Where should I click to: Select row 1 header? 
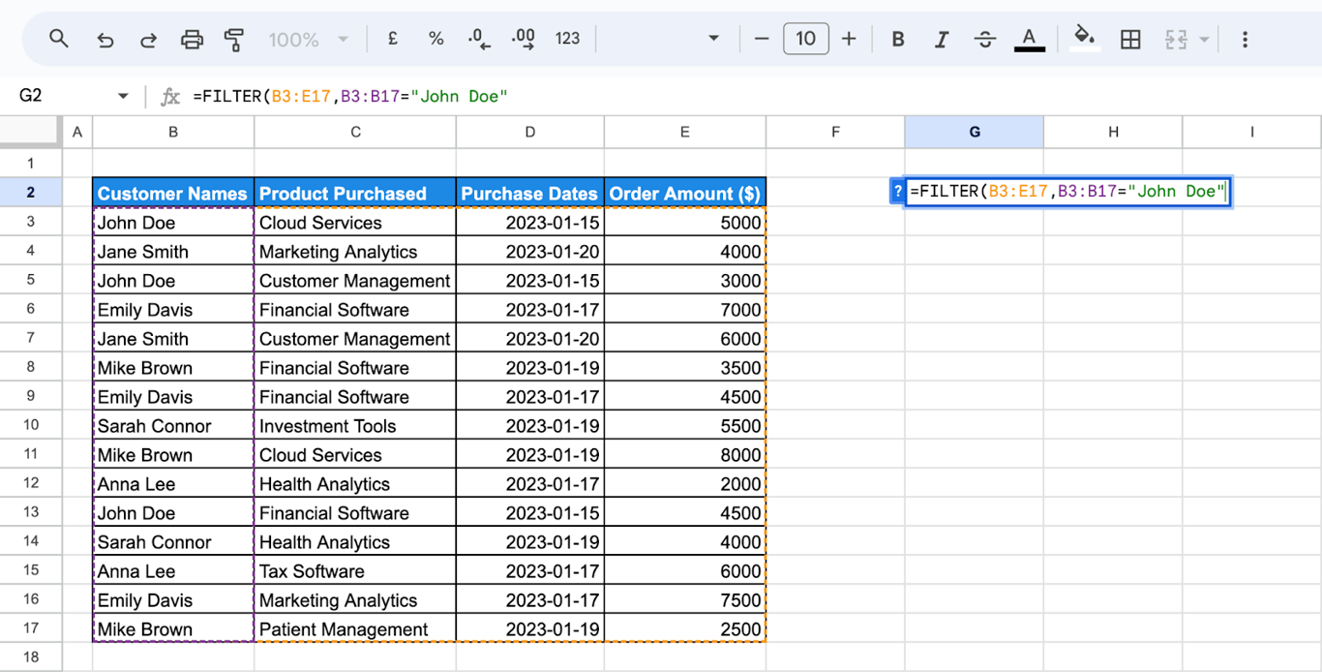[x=31, y=163]
